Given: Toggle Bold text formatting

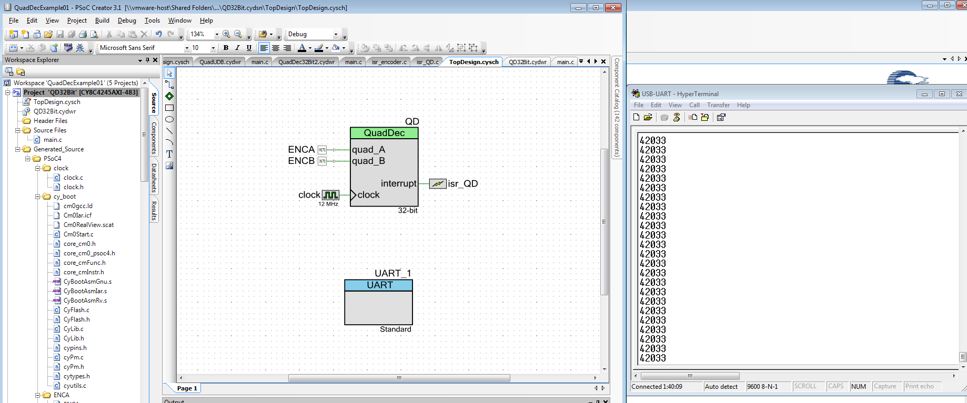Looking at the screenshot, I should tap(226, 48).
